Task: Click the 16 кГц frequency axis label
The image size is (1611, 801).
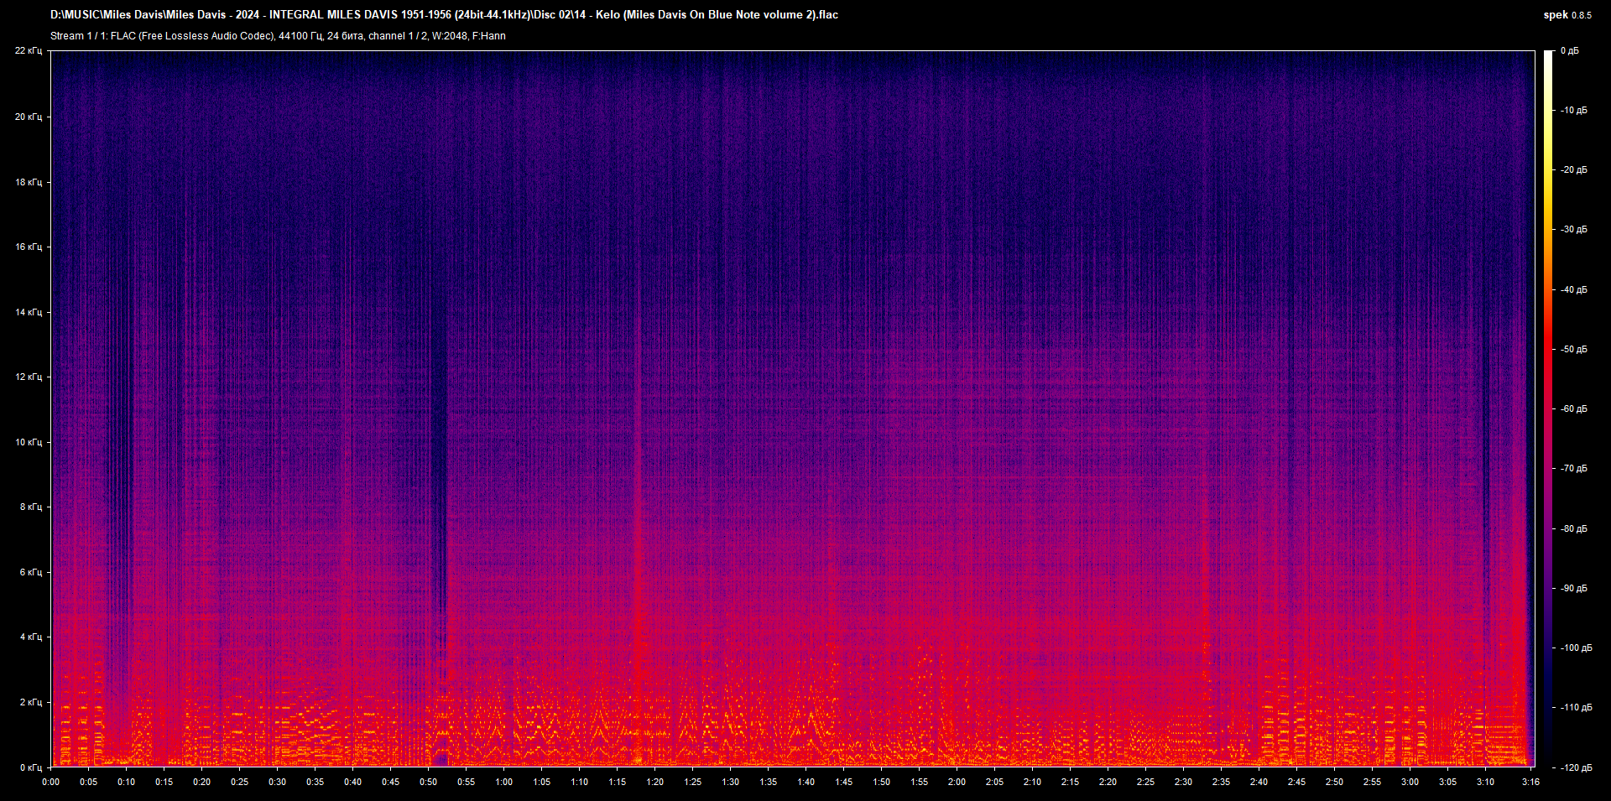Action: 29,247
